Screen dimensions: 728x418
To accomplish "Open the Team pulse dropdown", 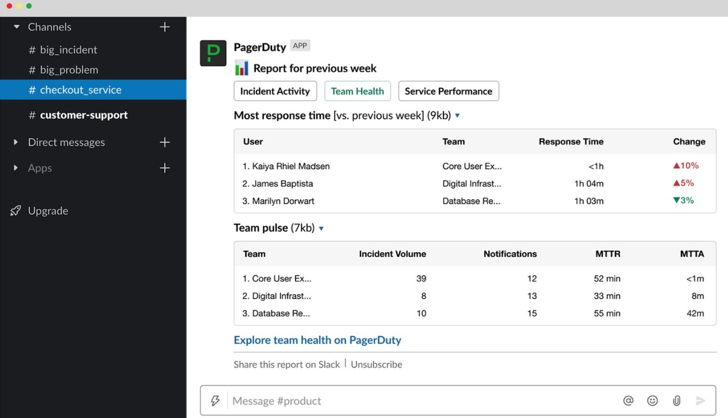I will click(x=321, y=228).
